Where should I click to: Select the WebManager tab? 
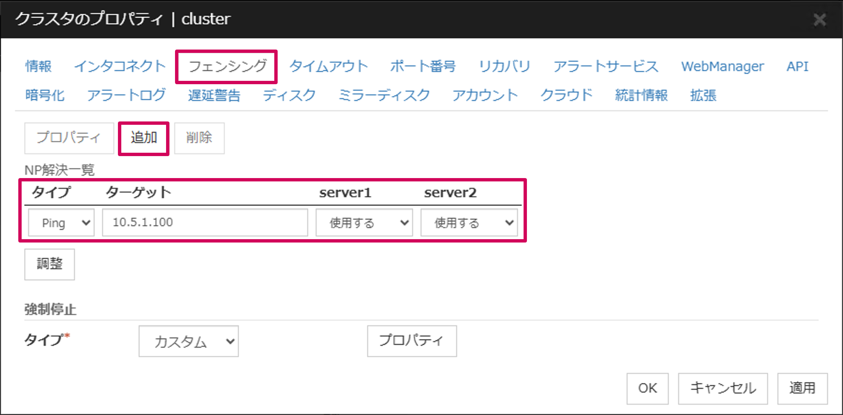pyautogui.click(x=722, y=67)
